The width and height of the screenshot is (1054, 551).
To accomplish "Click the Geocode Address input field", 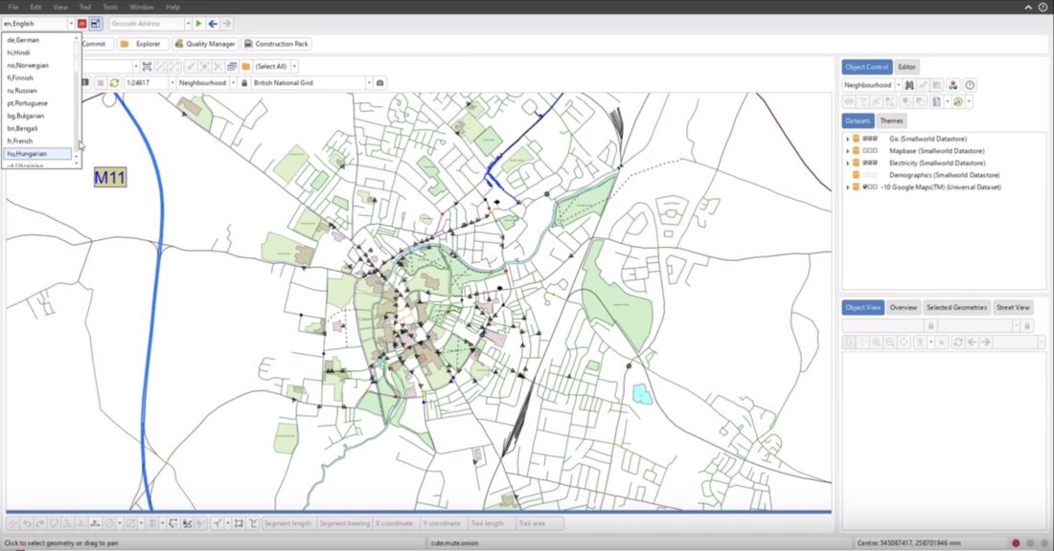I will [x=147, y=24].
